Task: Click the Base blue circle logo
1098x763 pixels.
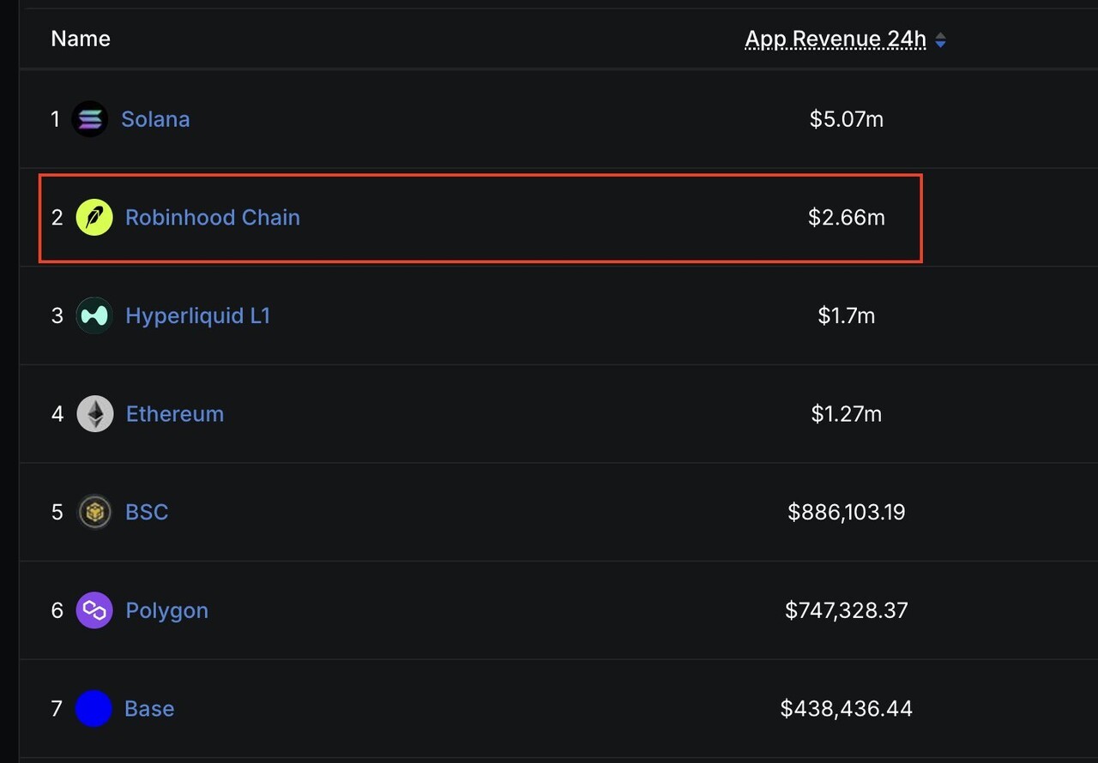Action: tap(94, 708)
